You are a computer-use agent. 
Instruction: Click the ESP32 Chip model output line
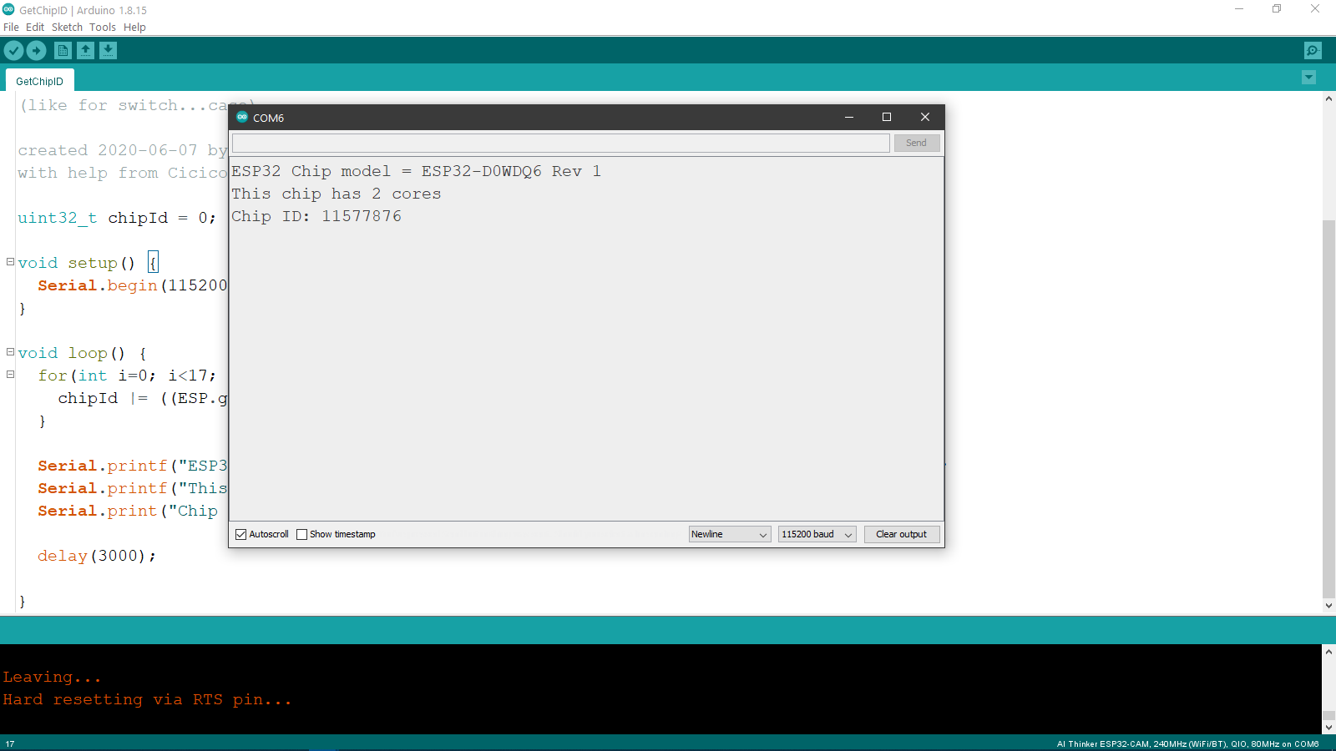[416, 171]
